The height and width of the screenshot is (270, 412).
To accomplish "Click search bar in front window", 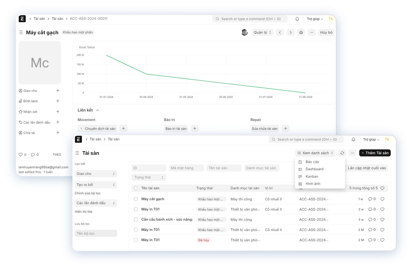I will pyautogui.click(x=306, y=139).
